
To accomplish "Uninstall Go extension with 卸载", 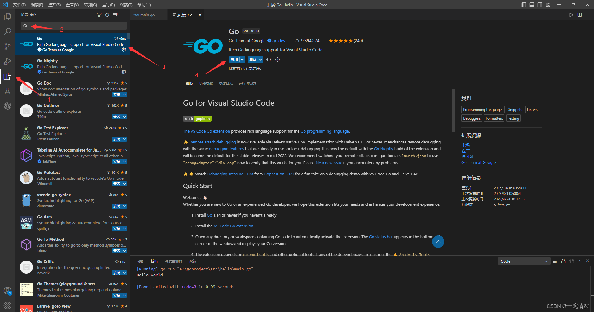I will pos(253,59).
